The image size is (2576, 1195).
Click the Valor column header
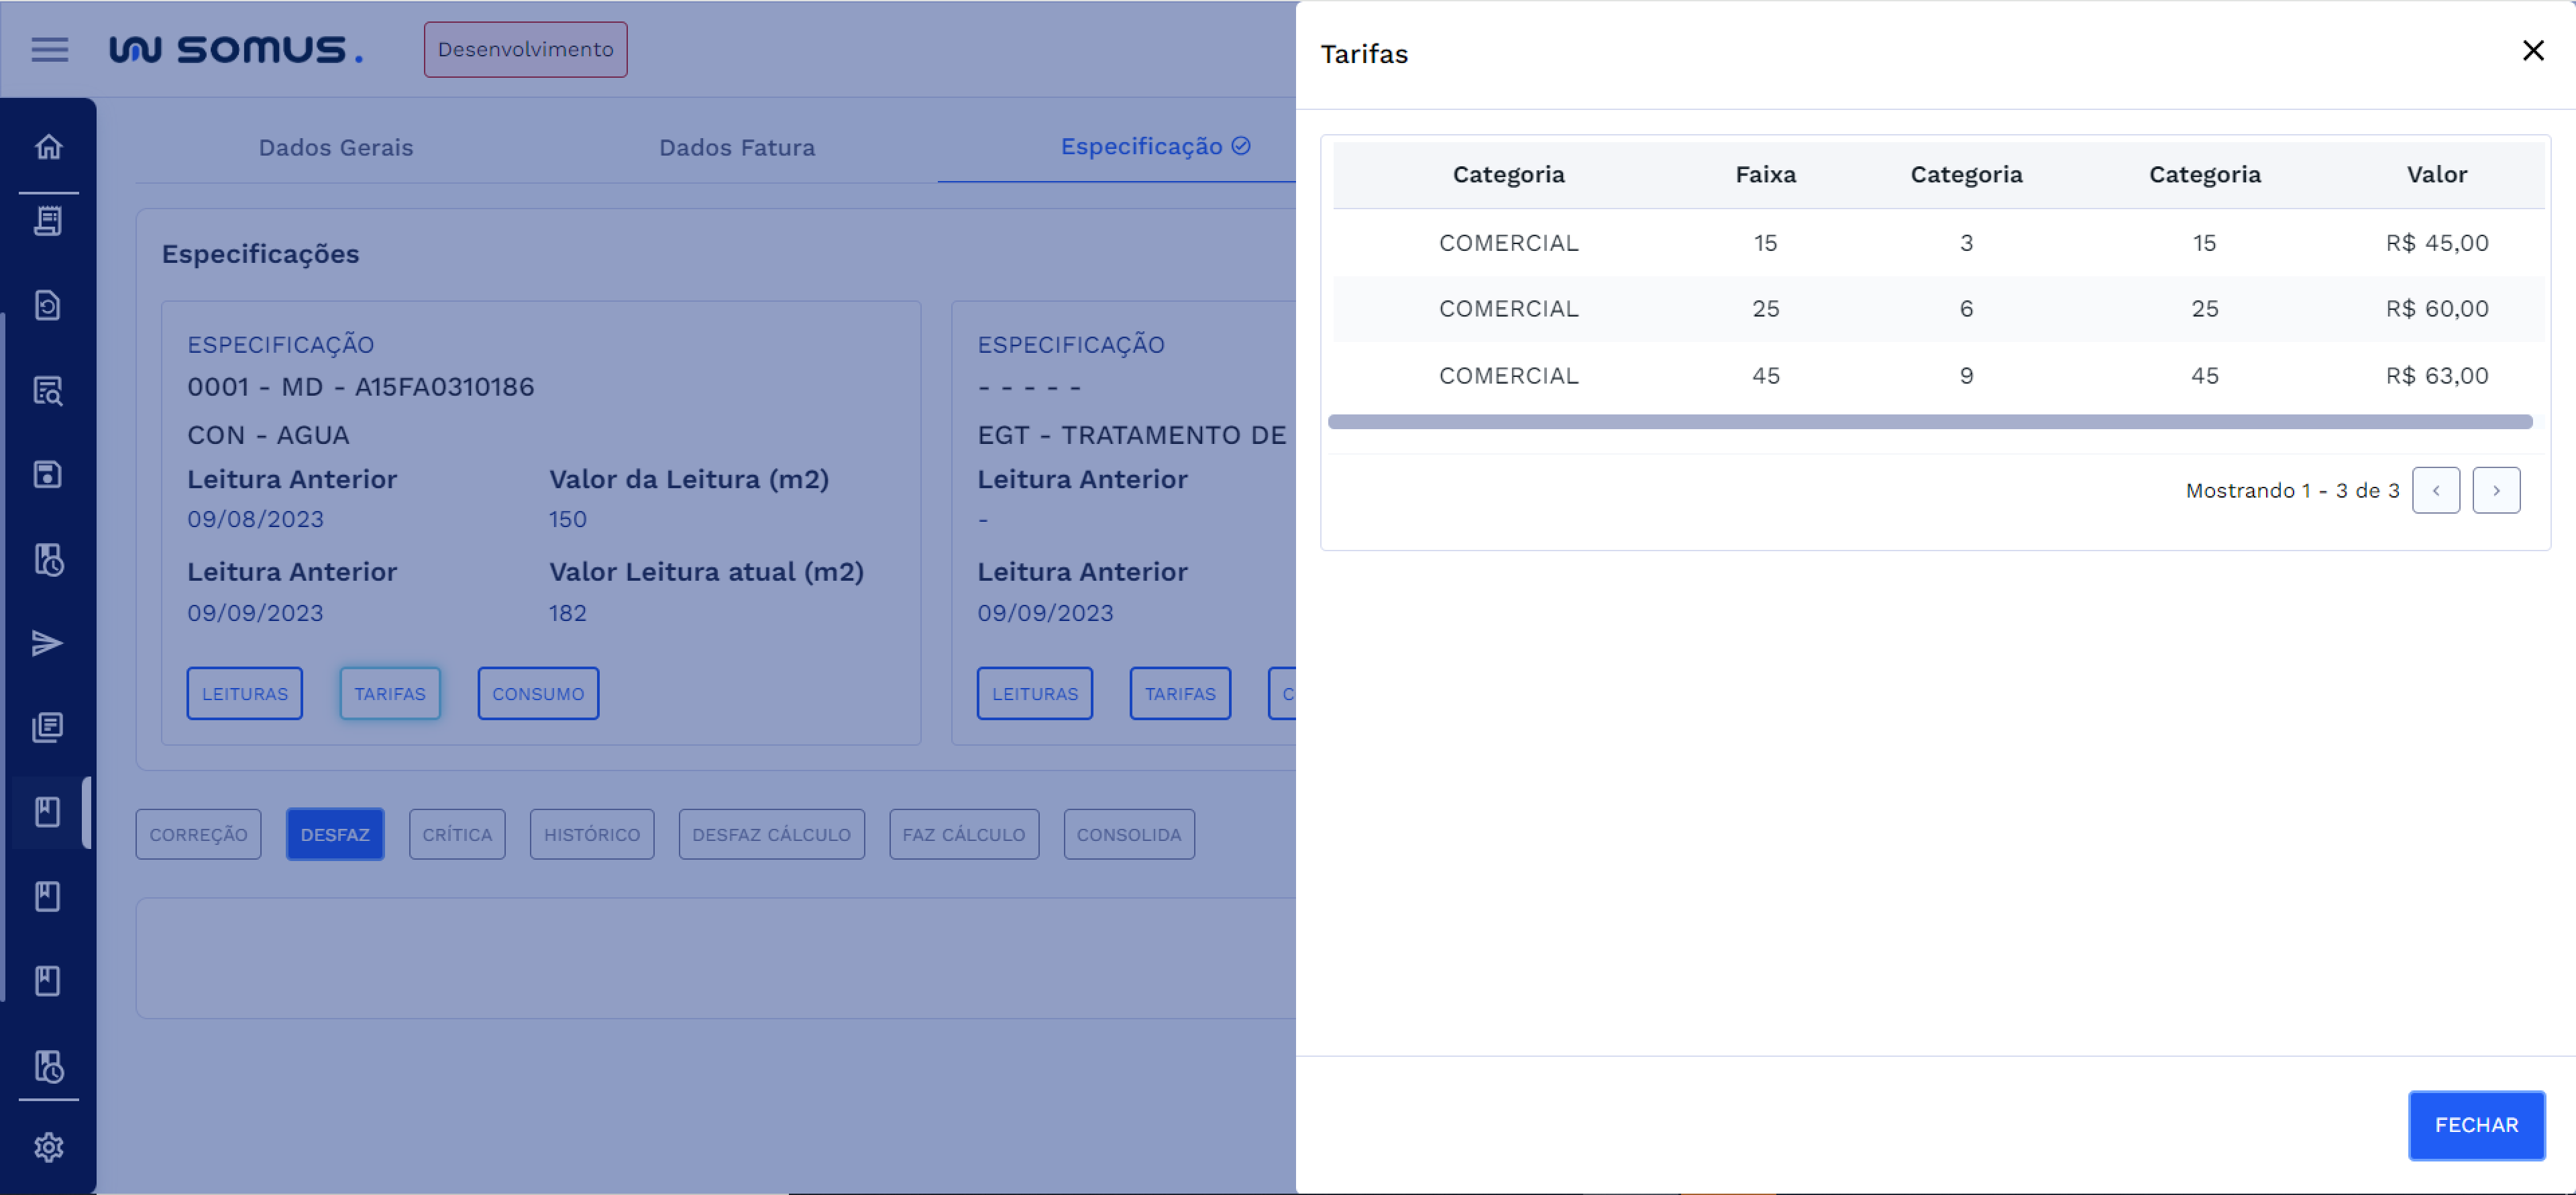click(x=2436, y=175)
